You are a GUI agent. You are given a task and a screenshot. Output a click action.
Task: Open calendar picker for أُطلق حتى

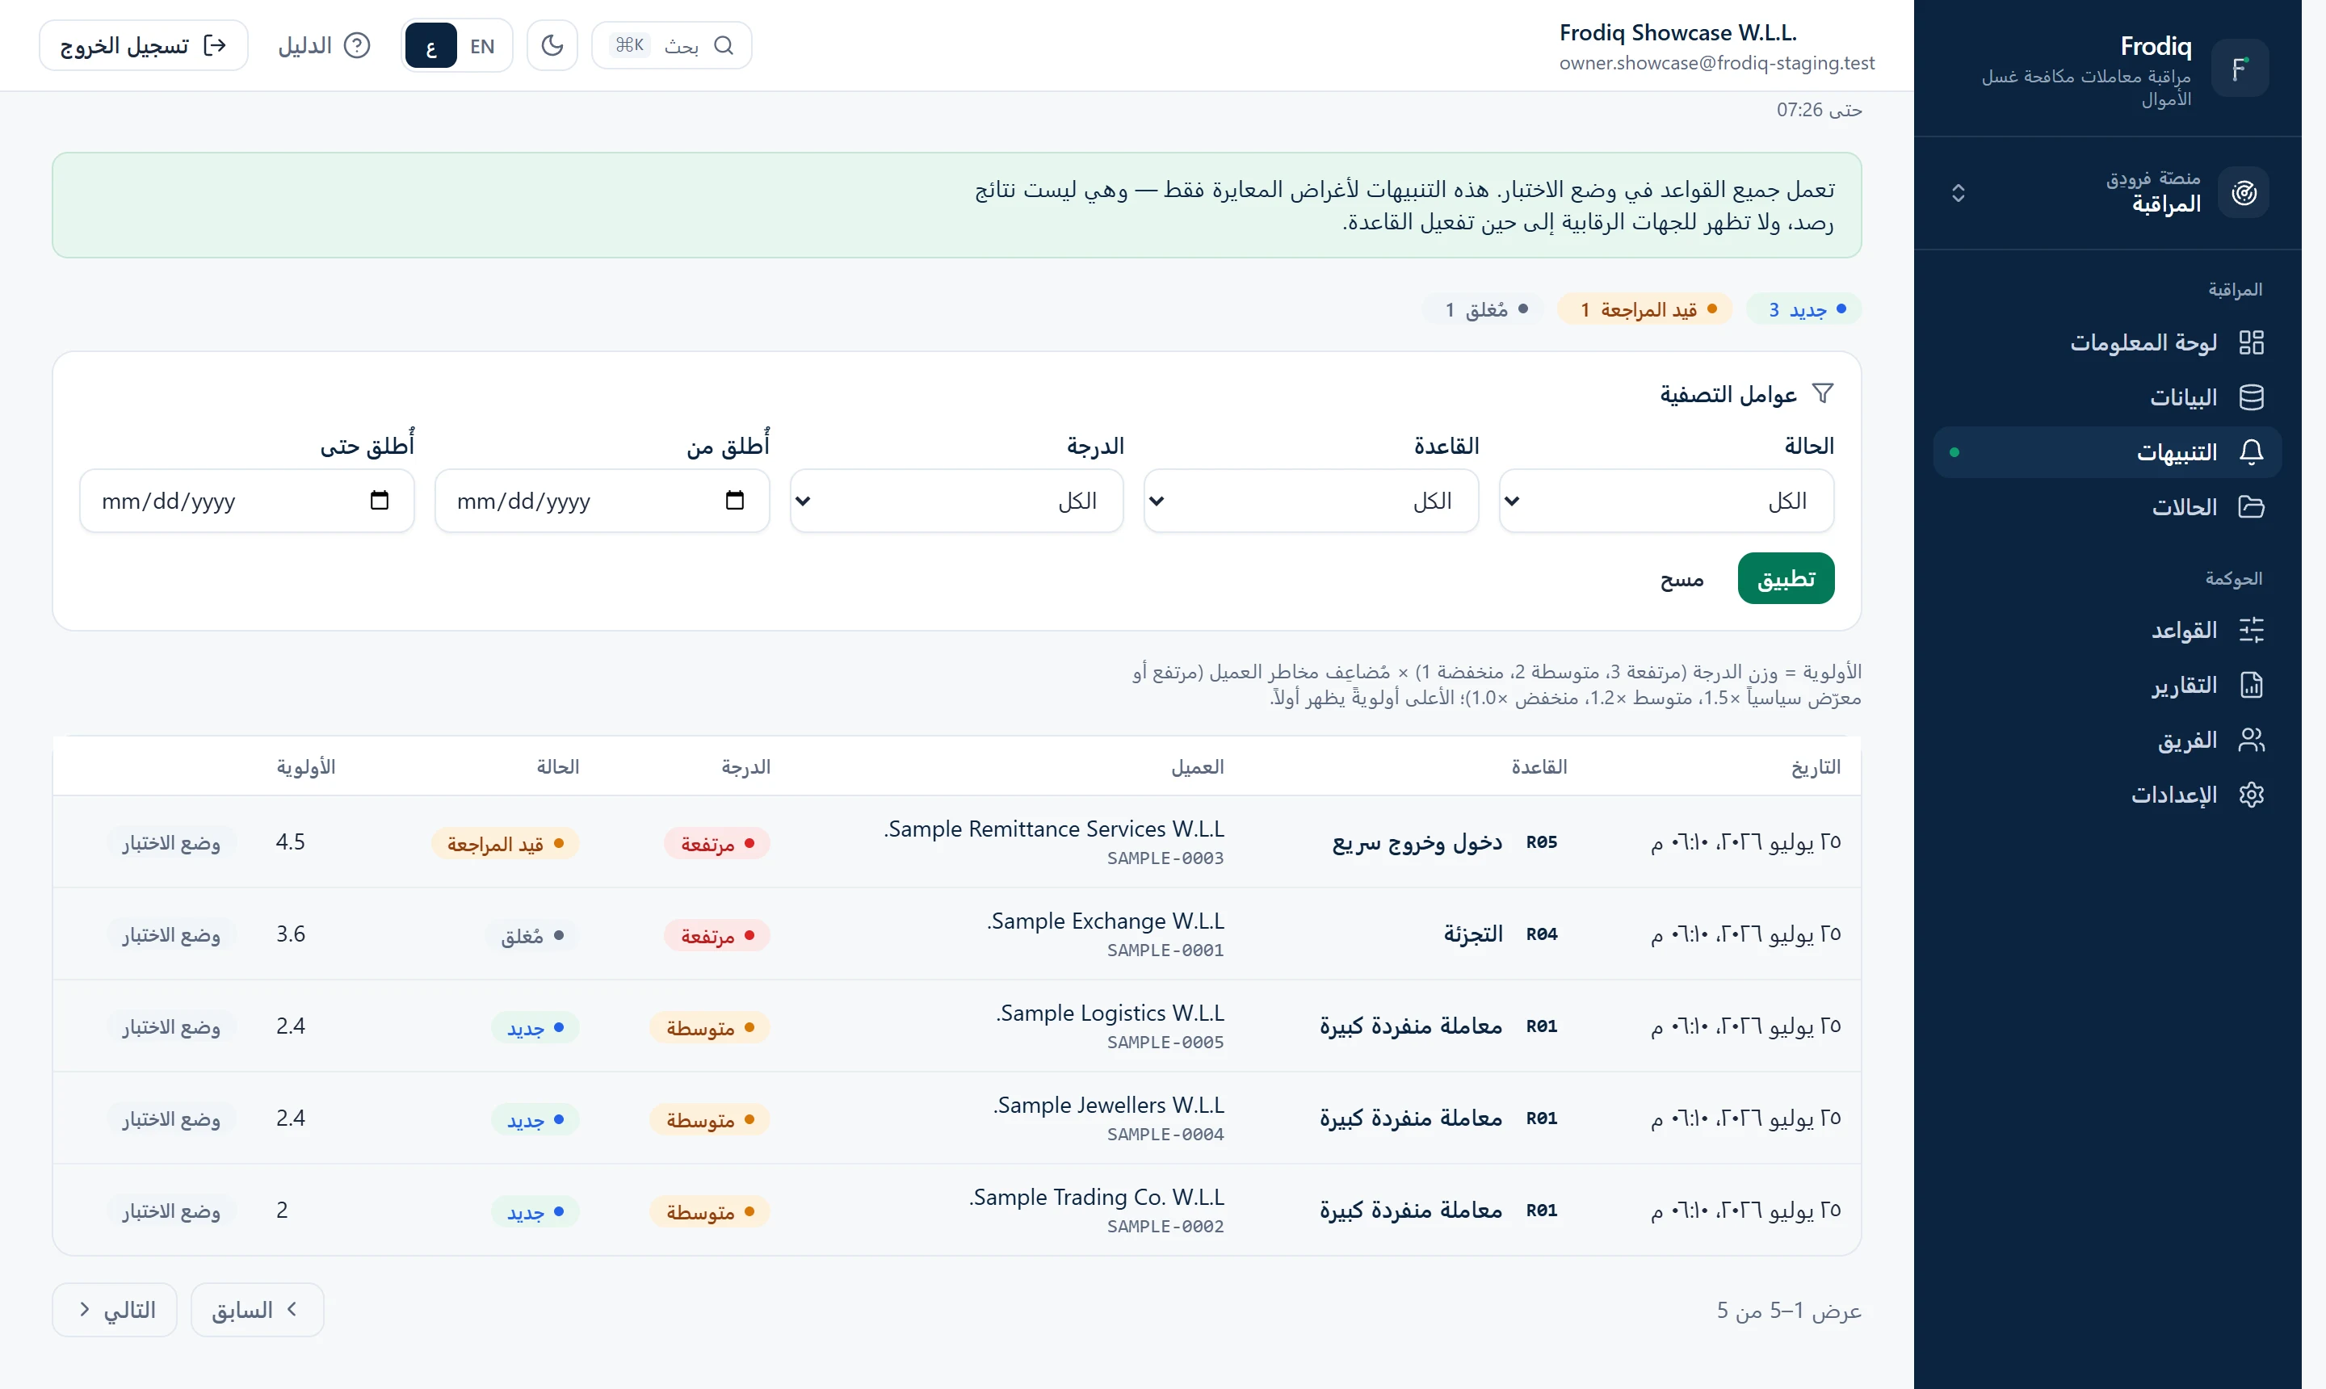[379, 501]
